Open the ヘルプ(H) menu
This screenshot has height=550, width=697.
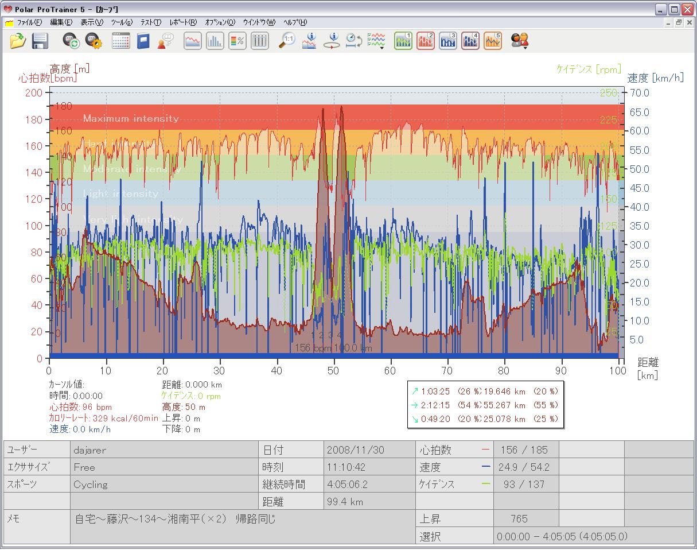click(x=295, y=22)
